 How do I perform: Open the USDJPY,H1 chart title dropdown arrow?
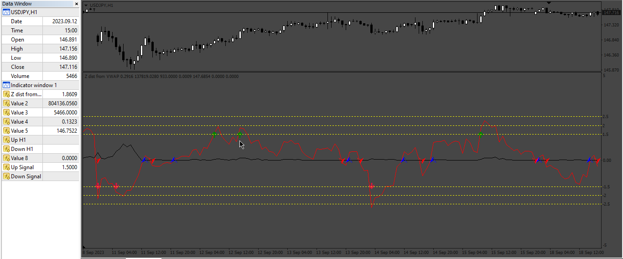[86, 5]
